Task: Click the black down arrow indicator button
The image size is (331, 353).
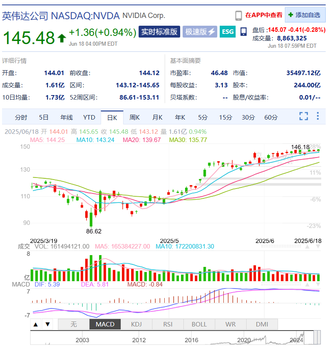Action: [47, 324]
